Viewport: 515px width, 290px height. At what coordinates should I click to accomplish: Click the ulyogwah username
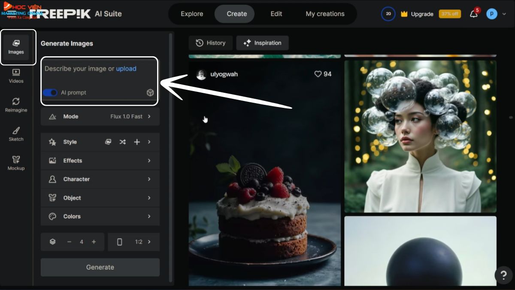[224, 74]
